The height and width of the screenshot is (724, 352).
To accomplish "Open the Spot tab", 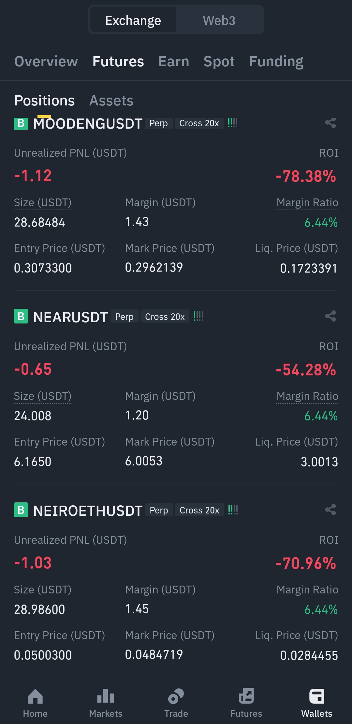I will pos(219,61).
